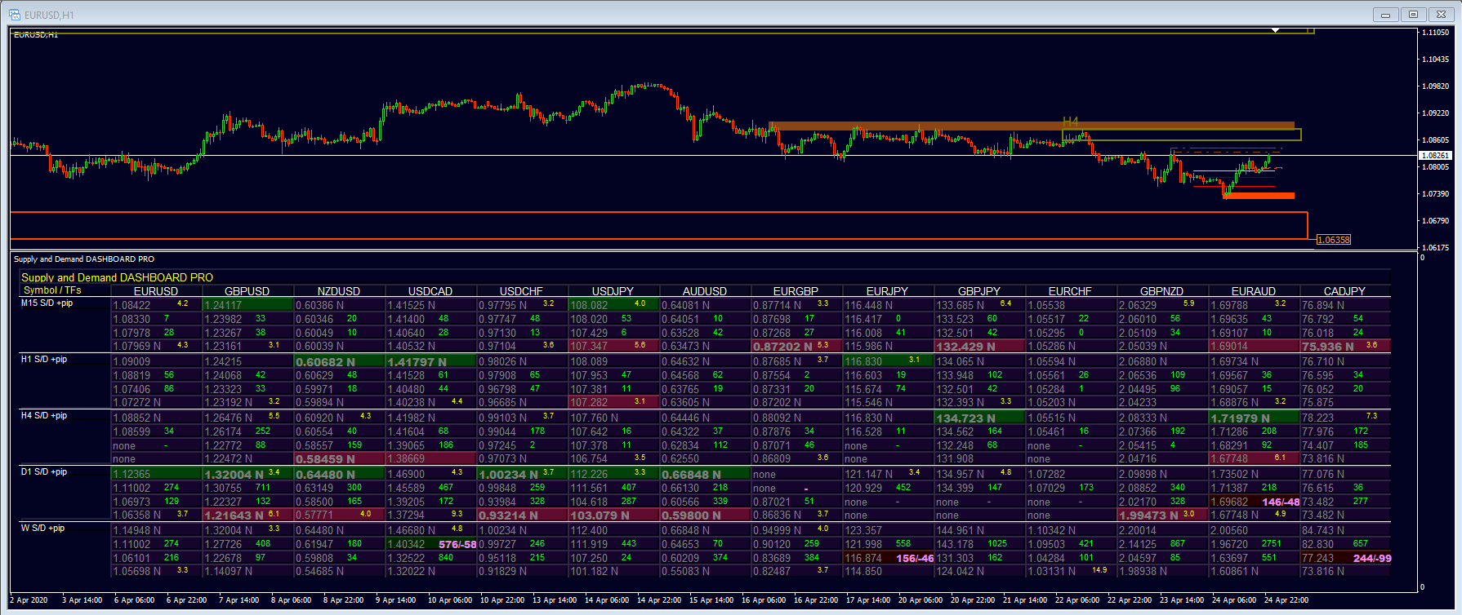
Task: Click the 2 Apr 2020 time axis label
Action: [29, 600]
